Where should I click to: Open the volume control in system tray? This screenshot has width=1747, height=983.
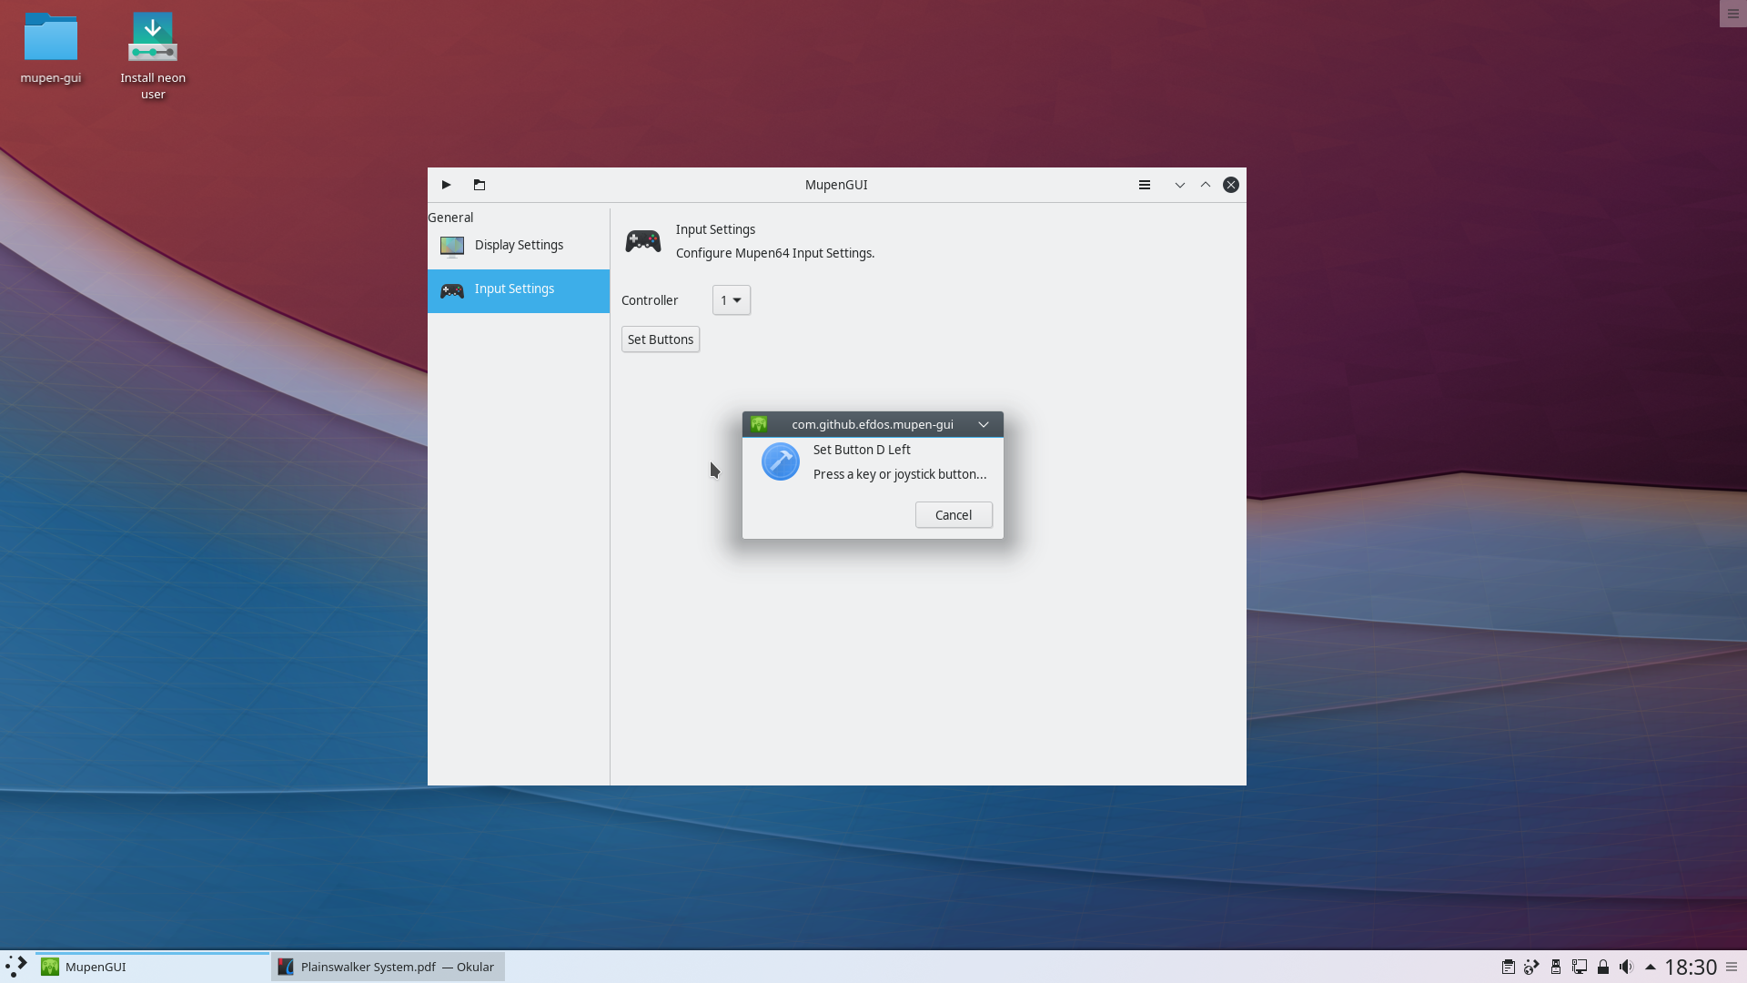pyautogui.click(x=1626, y=967)
